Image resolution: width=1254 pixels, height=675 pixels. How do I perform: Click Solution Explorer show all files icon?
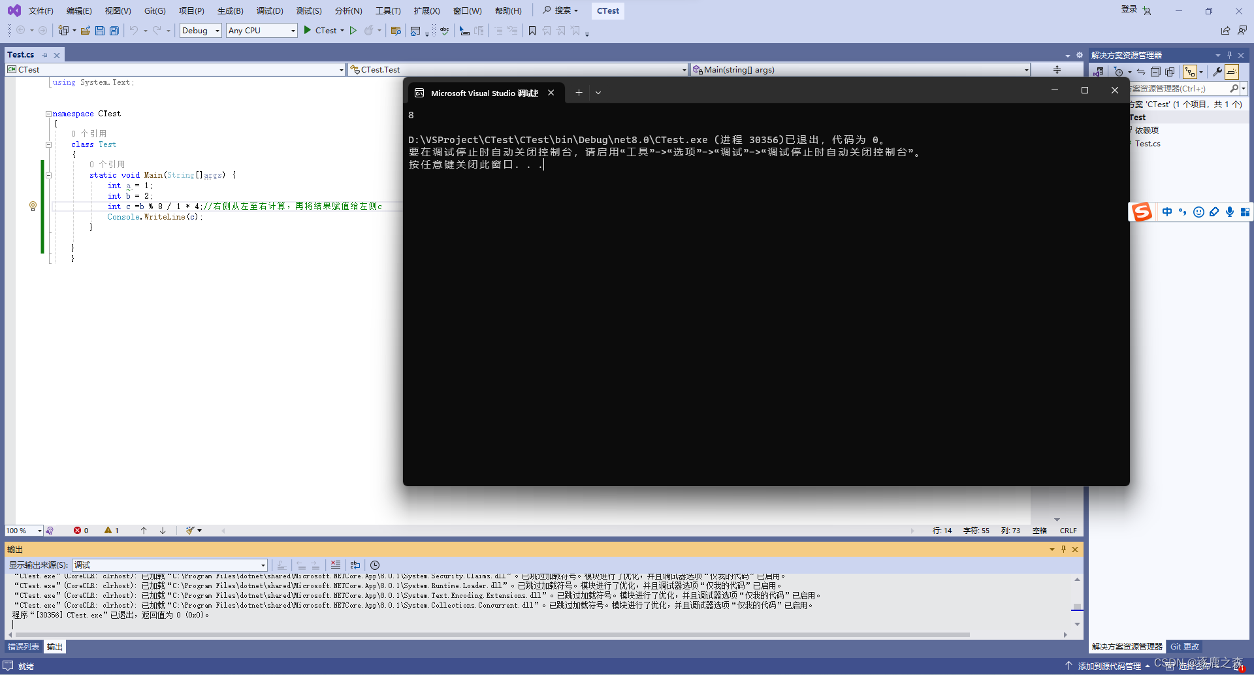pos(1170,72)
